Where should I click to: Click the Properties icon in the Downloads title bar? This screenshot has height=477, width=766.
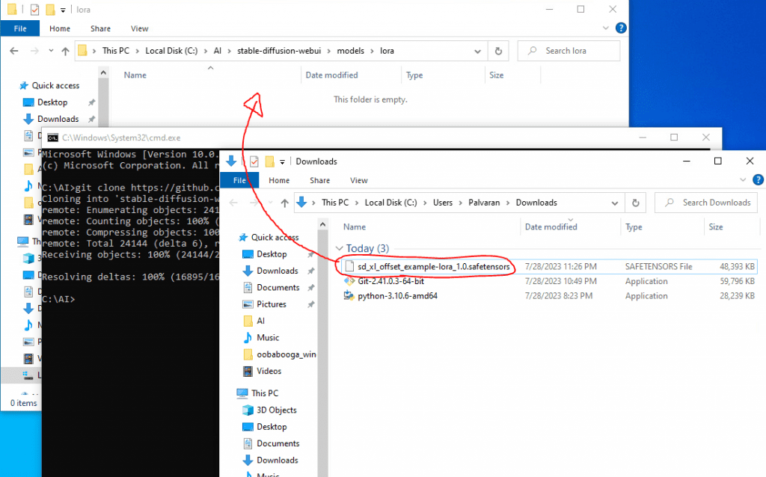(254, 161)
